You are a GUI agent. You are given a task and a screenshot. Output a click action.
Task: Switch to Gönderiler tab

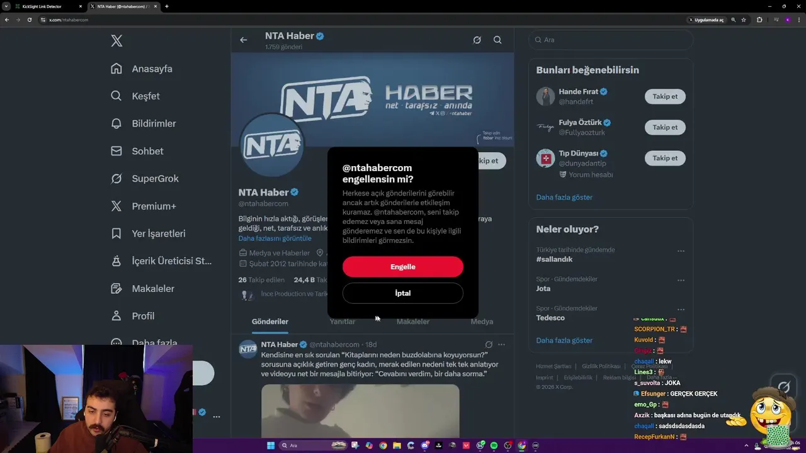click(270, 322)
